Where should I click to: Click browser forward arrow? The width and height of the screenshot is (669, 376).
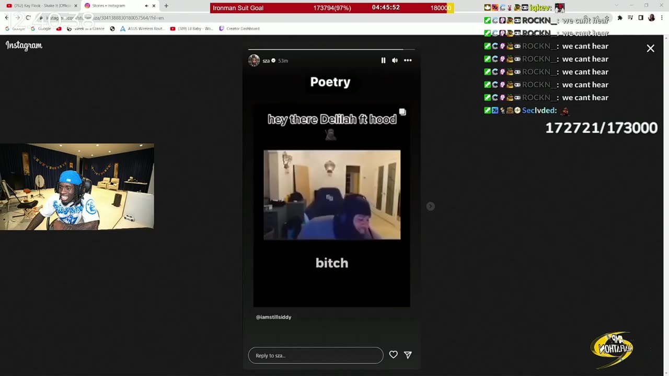tap(17, 18)
